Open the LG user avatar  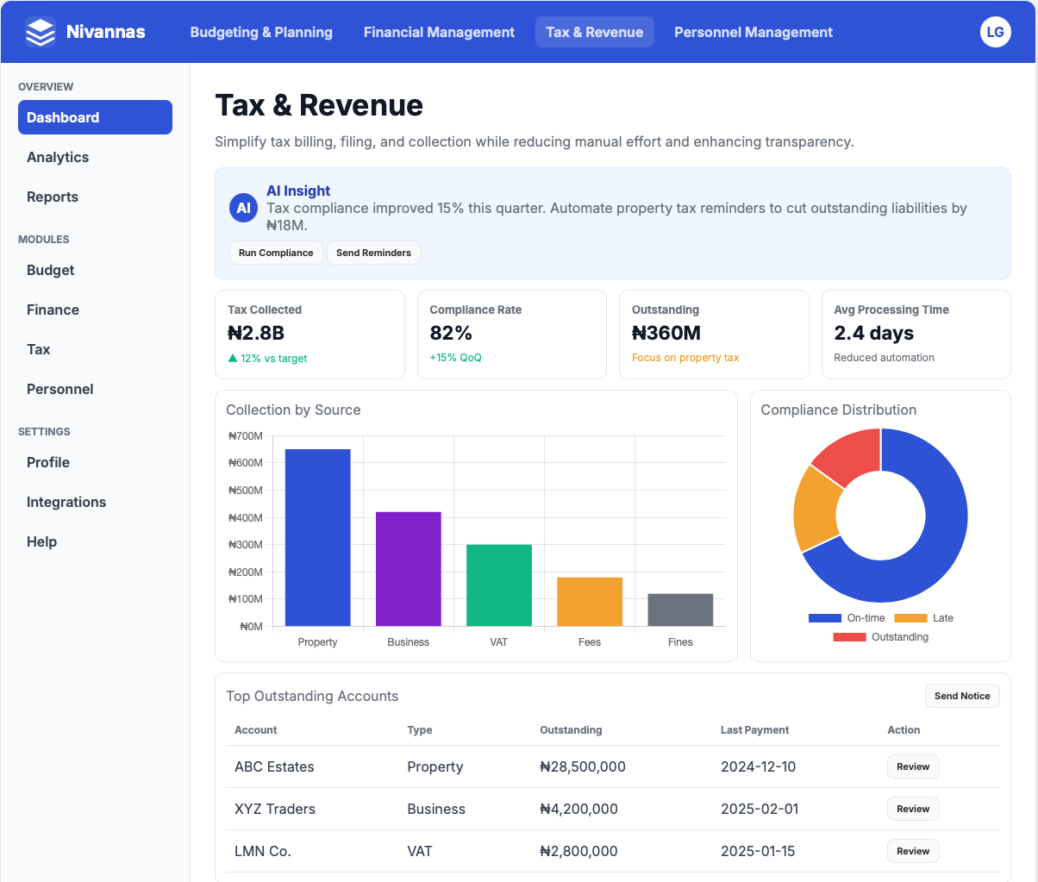995,32
